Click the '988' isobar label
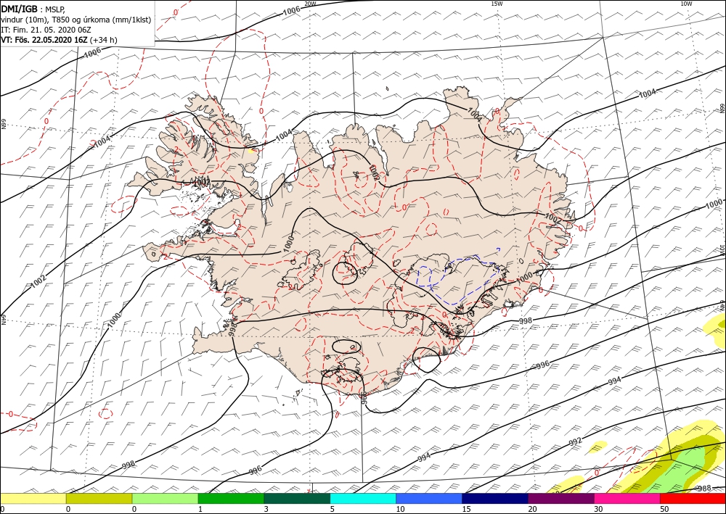 (703, 488)
